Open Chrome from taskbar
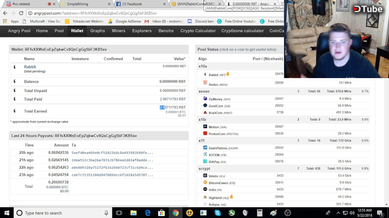This screenshot has width=389, height=218. tap(176, 213)
